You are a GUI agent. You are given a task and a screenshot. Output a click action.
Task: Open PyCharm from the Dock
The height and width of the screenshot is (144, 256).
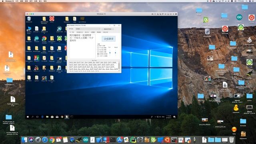(133, 140)
